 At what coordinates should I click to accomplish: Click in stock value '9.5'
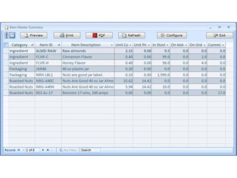(161, 51)
